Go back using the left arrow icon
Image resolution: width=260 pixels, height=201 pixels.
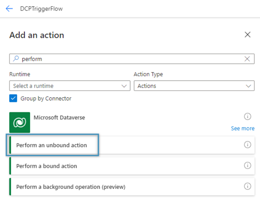pos(9,9)
